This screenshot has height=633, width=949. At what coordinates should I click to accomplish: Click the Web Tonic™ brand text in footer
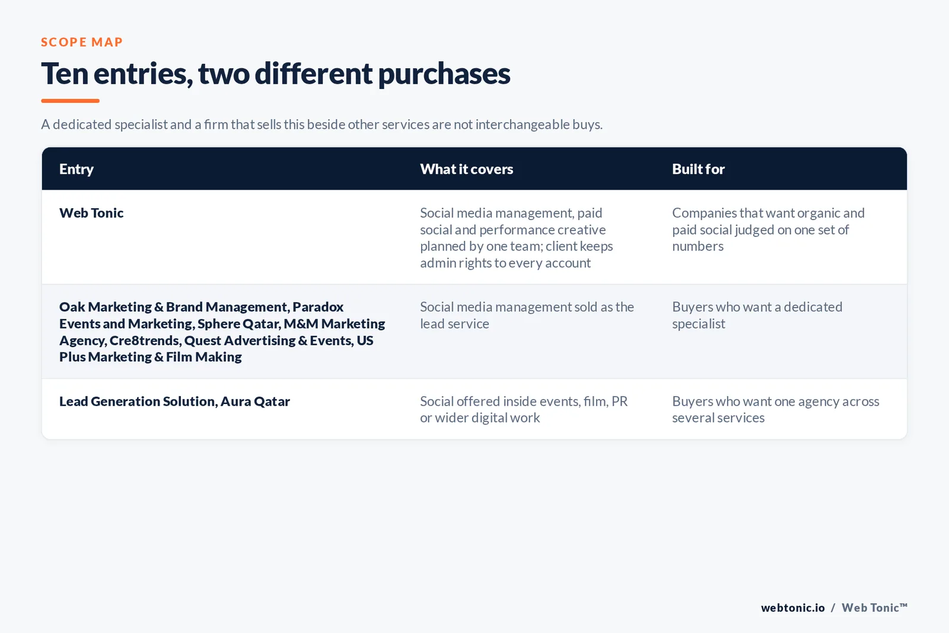874,607
